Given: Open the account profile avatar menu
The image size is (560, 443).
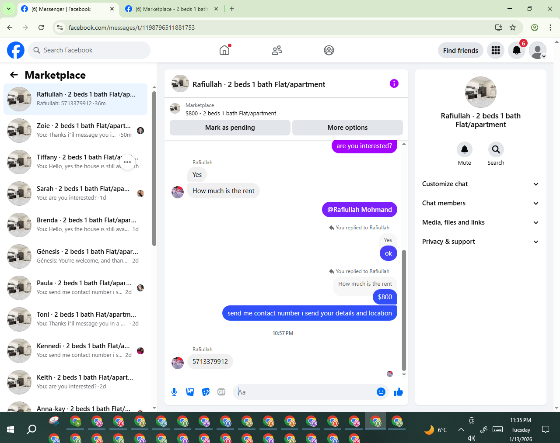Looking at the screenshot, I should (538, 50).
